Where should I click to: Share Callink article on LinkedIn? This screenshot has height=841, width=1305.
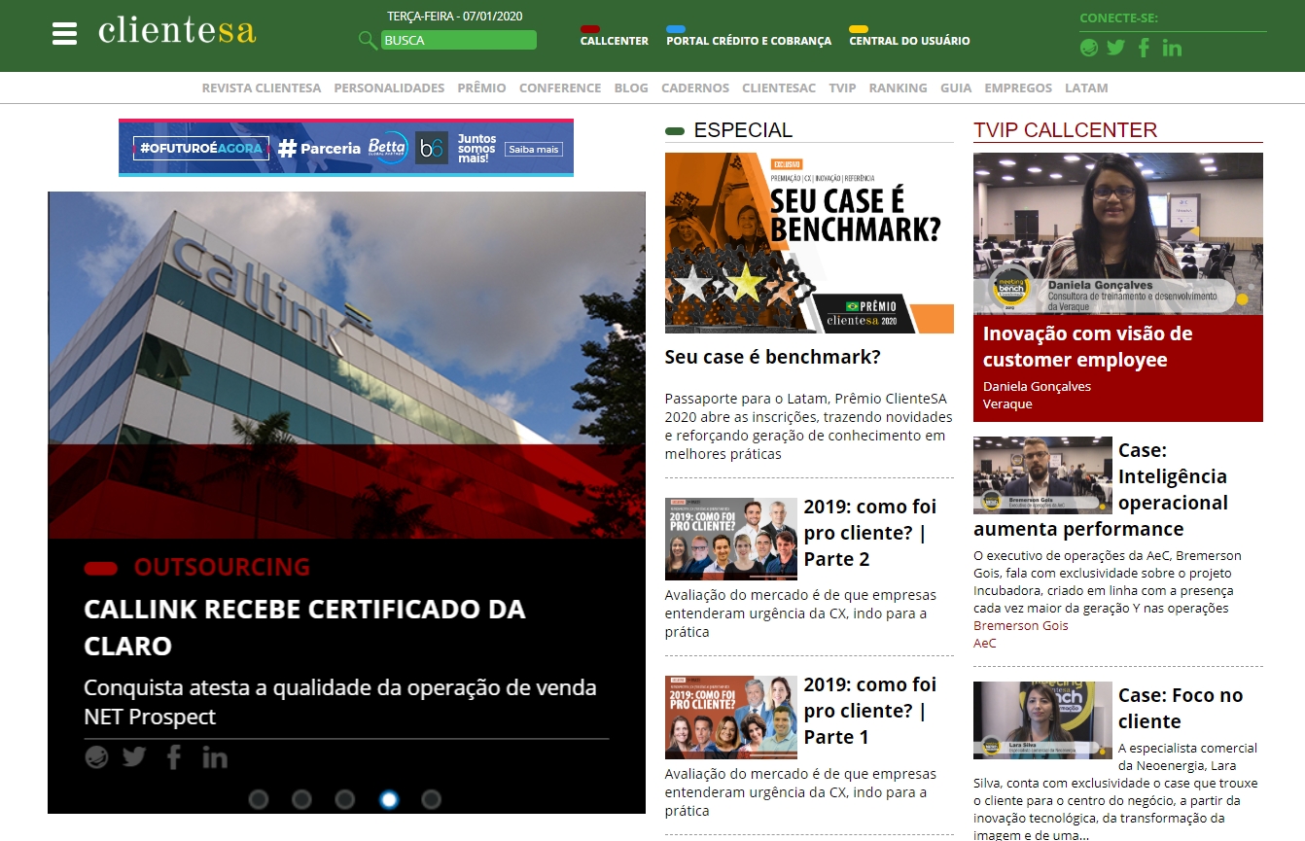[214, 756]
